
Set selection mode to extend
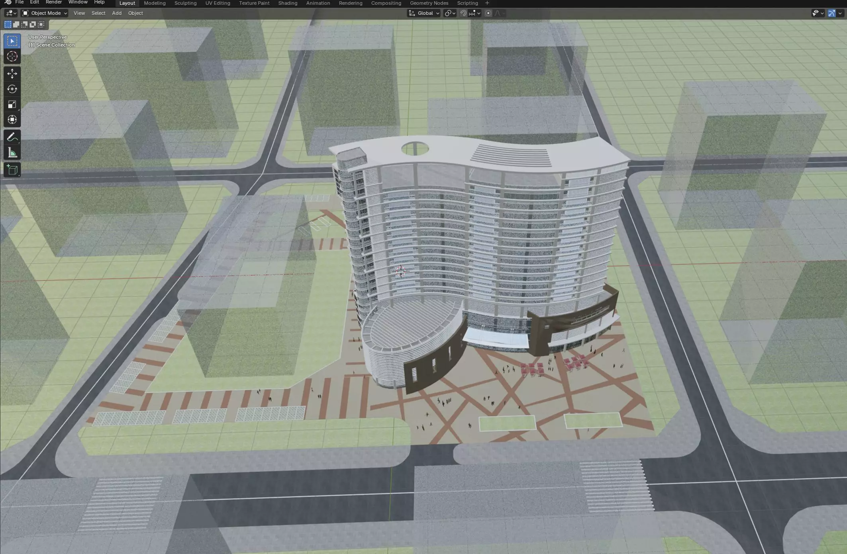(16, 24)
